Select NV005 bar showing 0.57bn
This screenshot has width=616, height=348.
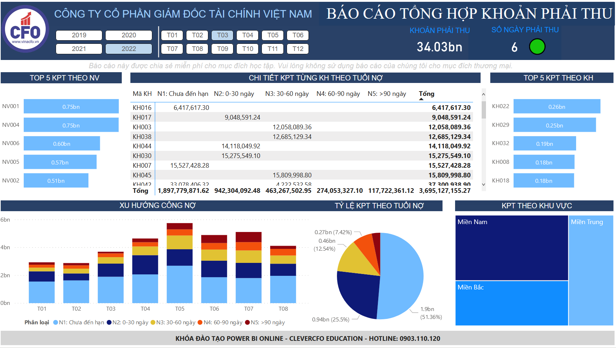pos(60,162)
